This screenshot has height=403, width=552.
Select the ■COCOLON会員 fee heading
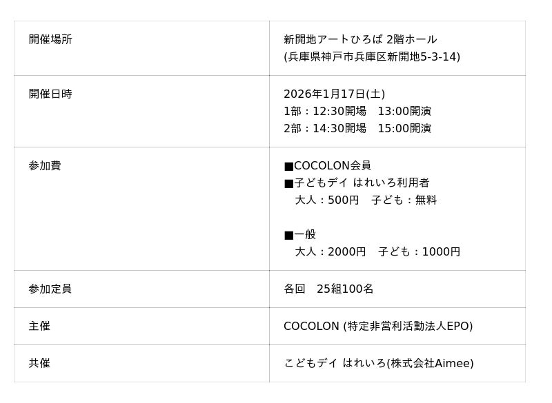[327, 165]
